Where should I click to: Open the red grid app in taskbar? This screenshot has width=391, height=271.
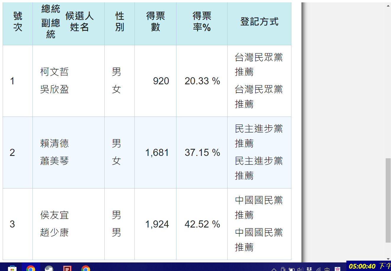67,268
